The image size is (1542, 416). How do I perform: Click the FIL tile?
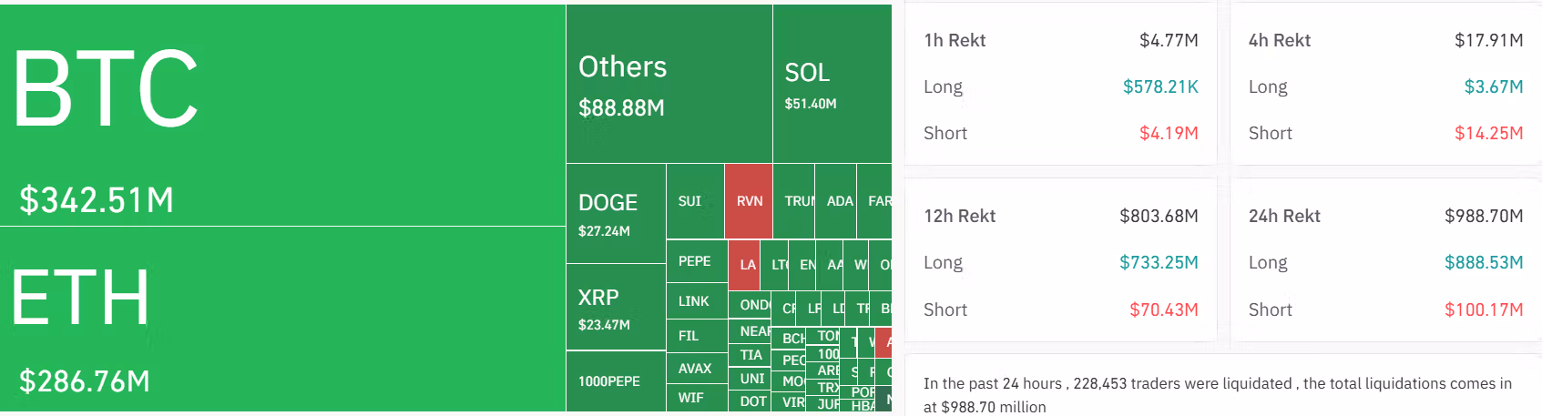pyautogui.click(x=697, y=336)
